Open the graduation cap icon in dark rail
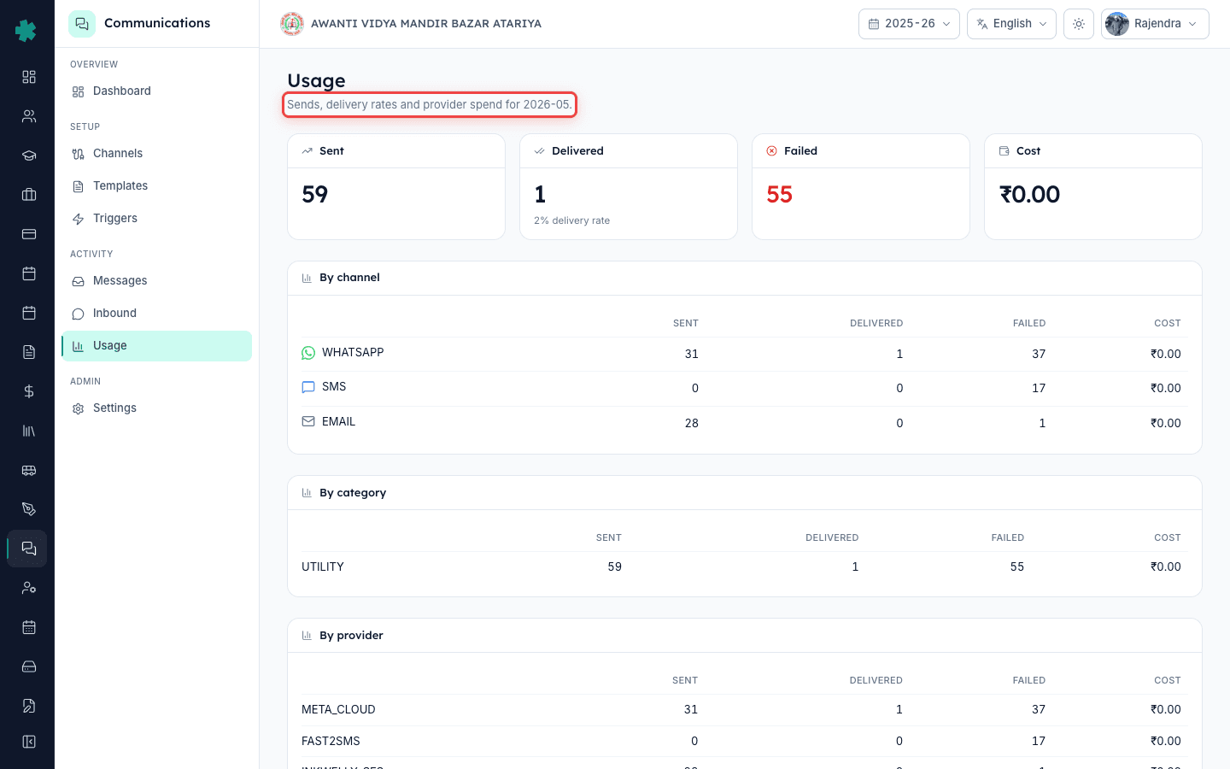 pyautogui.click(x=29, y=156)
